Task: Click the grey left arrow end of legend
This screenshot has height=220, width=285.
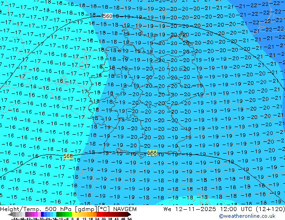Action: click(x=10, y=214)
